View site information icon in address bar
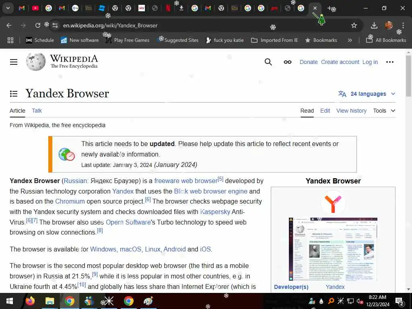Viewport: 412px width, 309px height. pos(55,25)
